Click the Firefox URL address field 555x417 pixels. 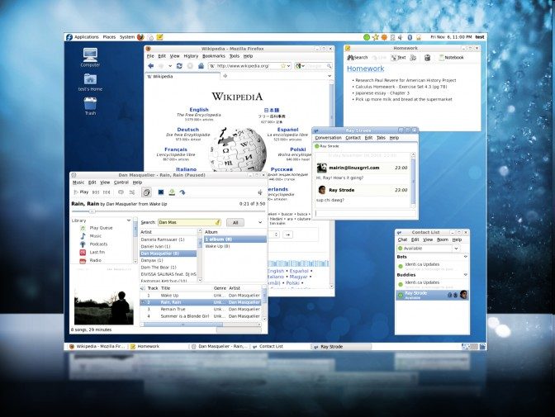249,66
